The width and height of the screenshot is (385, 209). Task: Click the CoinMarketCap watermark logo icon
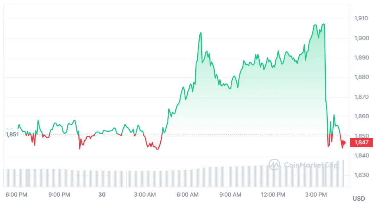[274, 164]
